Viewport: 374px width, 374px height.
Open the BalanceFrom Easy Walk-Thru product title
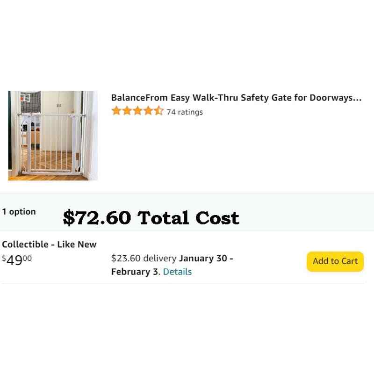point(236,98)
